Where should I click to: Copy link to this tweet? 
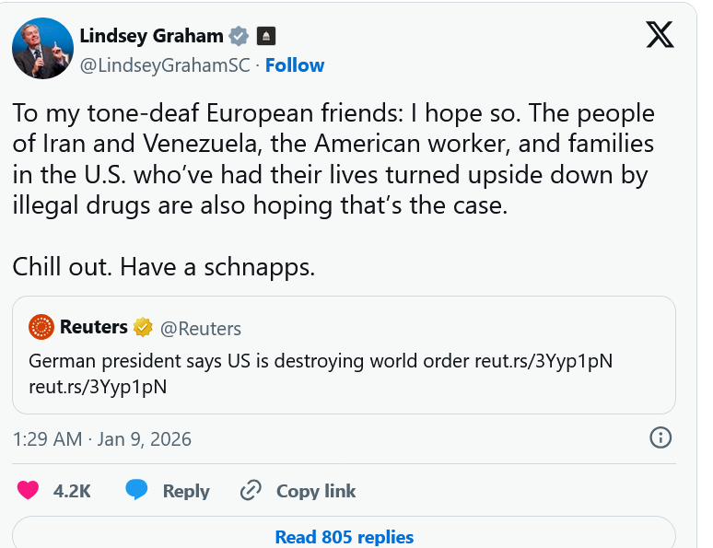coord(298,491)
